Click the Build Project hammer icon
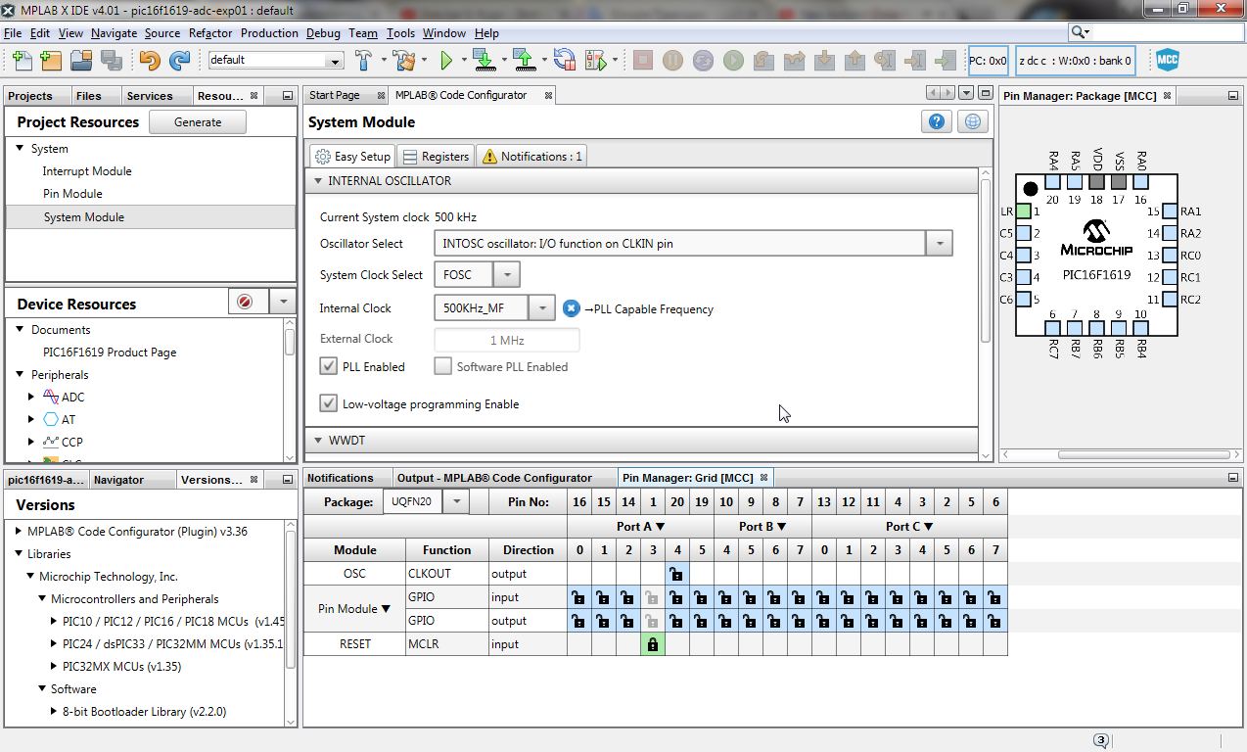The width and height of the screenshot is (1247, 752). point(362,60)
